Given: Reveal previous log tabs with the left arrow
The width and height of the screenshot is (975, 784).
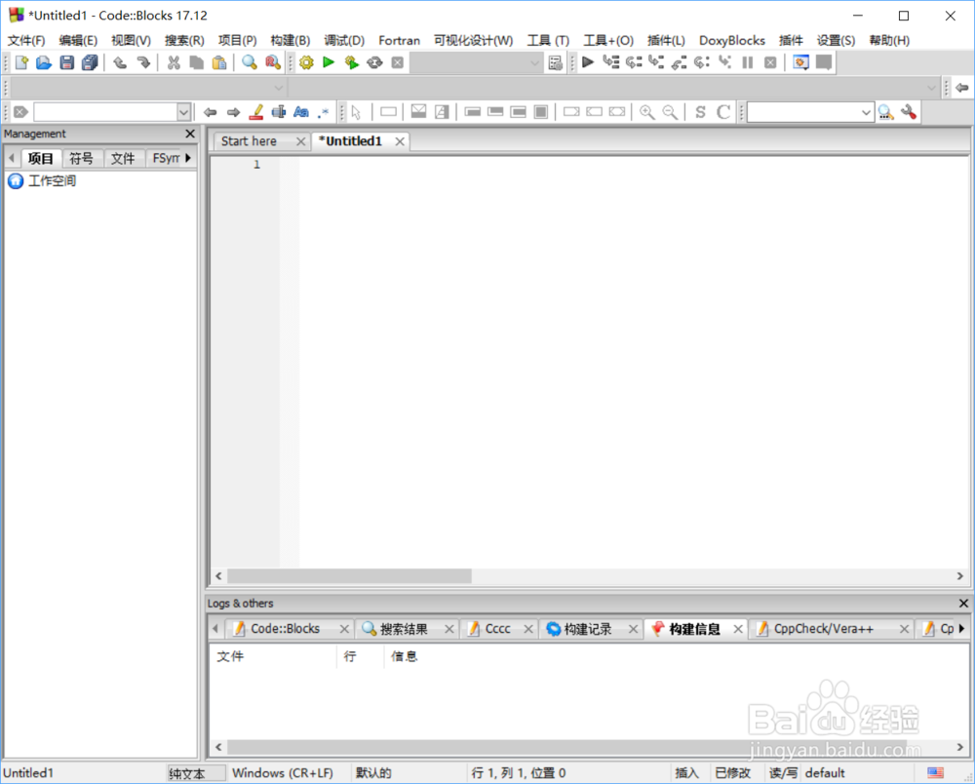Looking at the screenshot, I should tap(215, 629).
